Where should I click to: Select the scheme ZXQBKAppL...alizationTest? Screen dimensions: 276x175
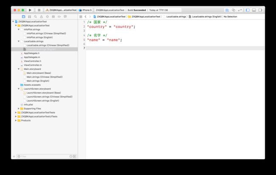(x=61, y=10)
